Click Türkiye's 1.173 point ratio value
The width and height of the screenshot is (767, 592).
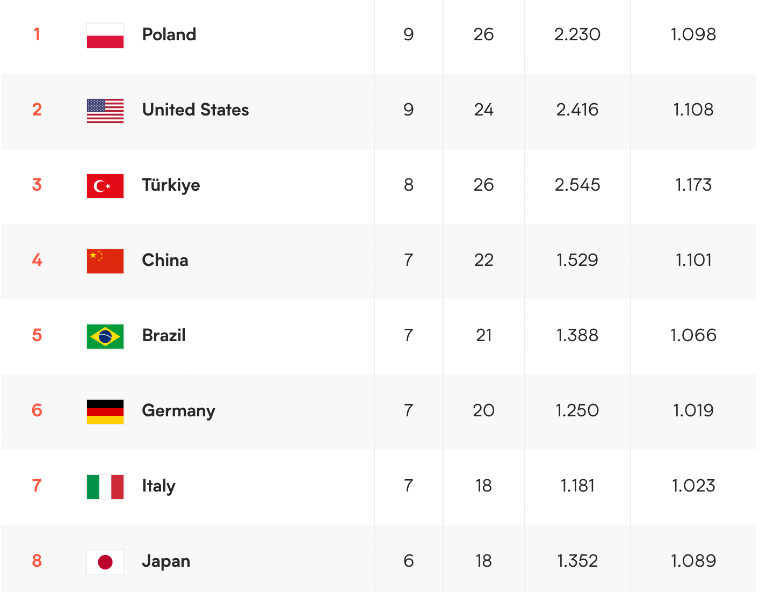pos(693,185)
